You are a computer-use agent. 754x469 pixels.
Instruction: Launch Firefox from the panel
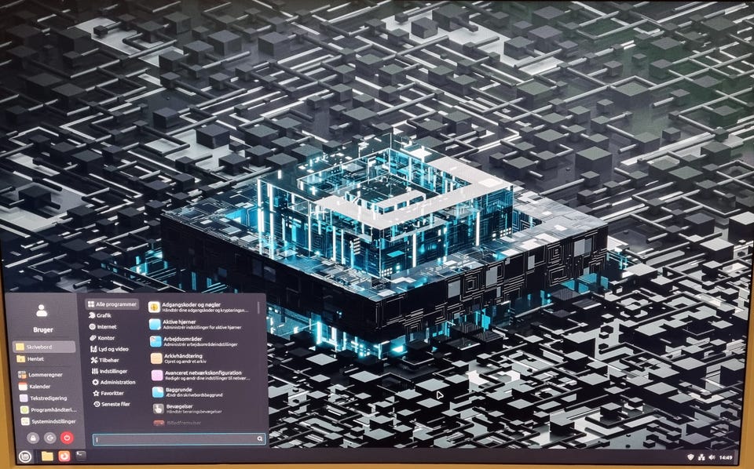(x=64, y=456)
